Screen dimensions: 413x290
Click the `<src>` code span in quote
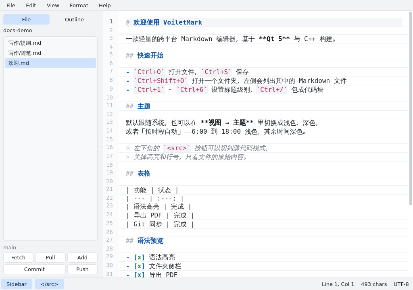coord(177,148)
